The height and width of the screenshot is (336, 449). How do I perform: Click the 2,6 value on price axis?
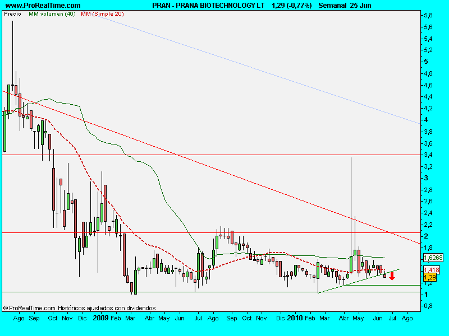point(428,202)
